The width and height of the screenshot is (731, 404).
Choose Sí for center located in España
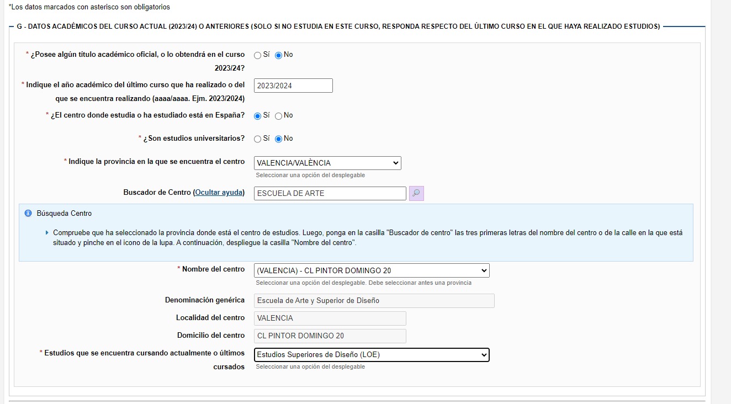258,116
